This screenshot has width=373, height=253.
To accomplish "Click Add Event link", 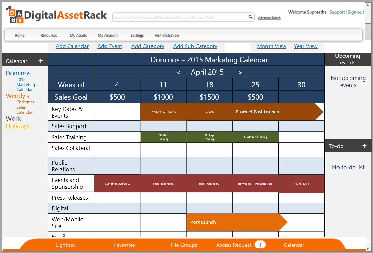I will point(110,46).
